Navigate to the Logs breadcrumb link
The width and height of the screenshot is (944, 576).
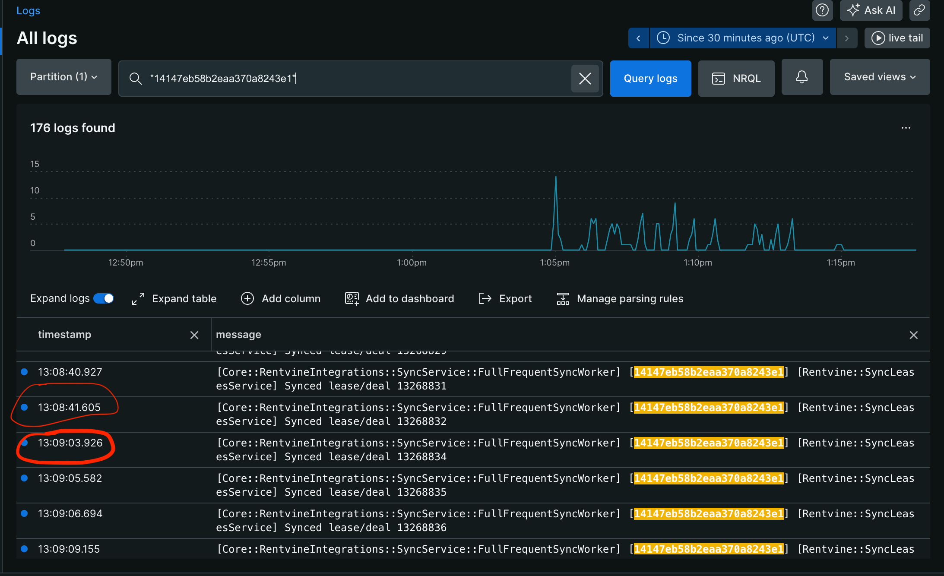pos(28,10)
